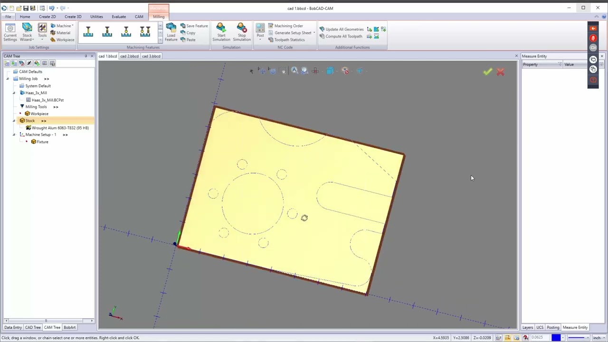Open the Machine dropdown in Job Settings
Screen dimensions: 608x342
61,26
